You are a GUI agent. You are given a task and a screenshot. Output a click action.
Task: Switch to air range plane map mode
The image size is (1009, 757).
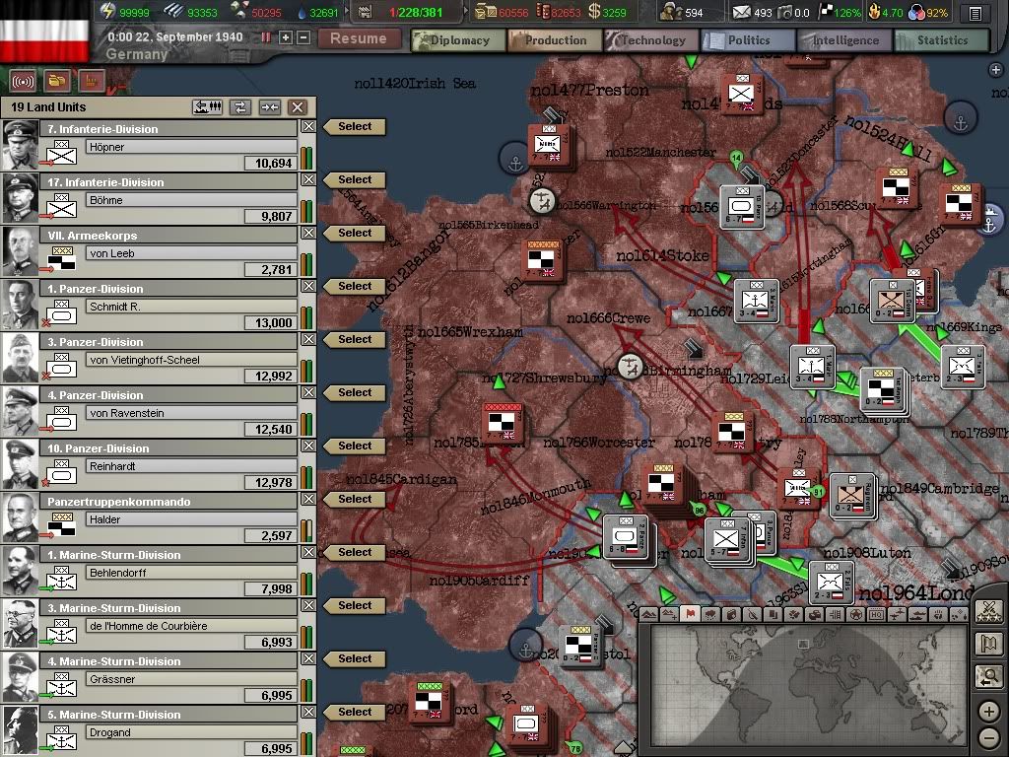[898, 614]
